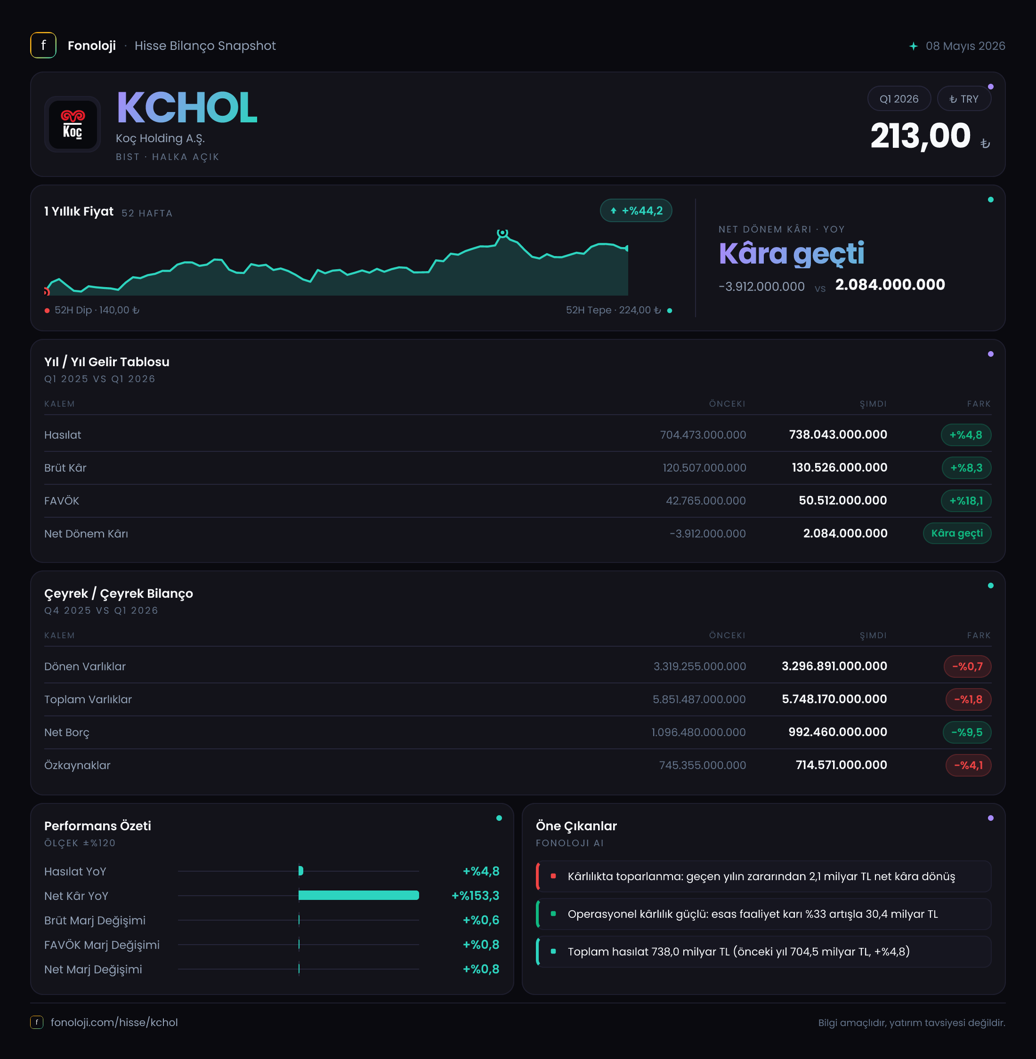Click the +%18,1 badge in FAVÖK row

966,501
